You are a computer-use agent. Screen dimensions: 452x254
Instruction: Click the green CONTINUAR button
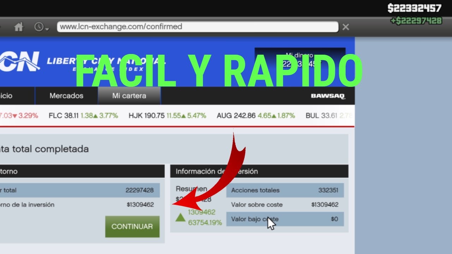pos(132,226)
